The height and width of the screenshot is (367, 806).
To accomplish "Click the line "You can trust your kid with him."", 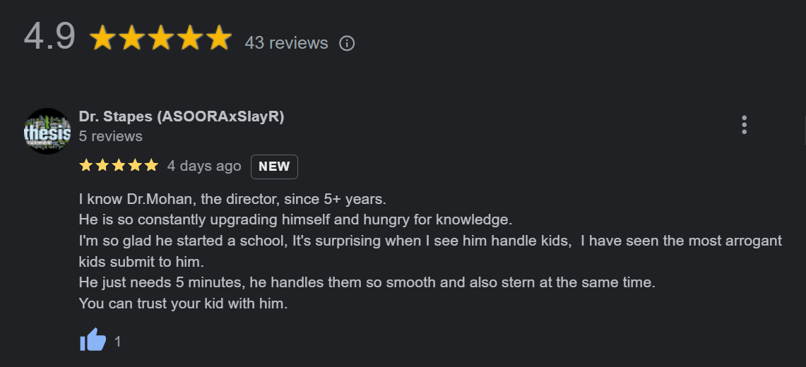I will 184,305.
